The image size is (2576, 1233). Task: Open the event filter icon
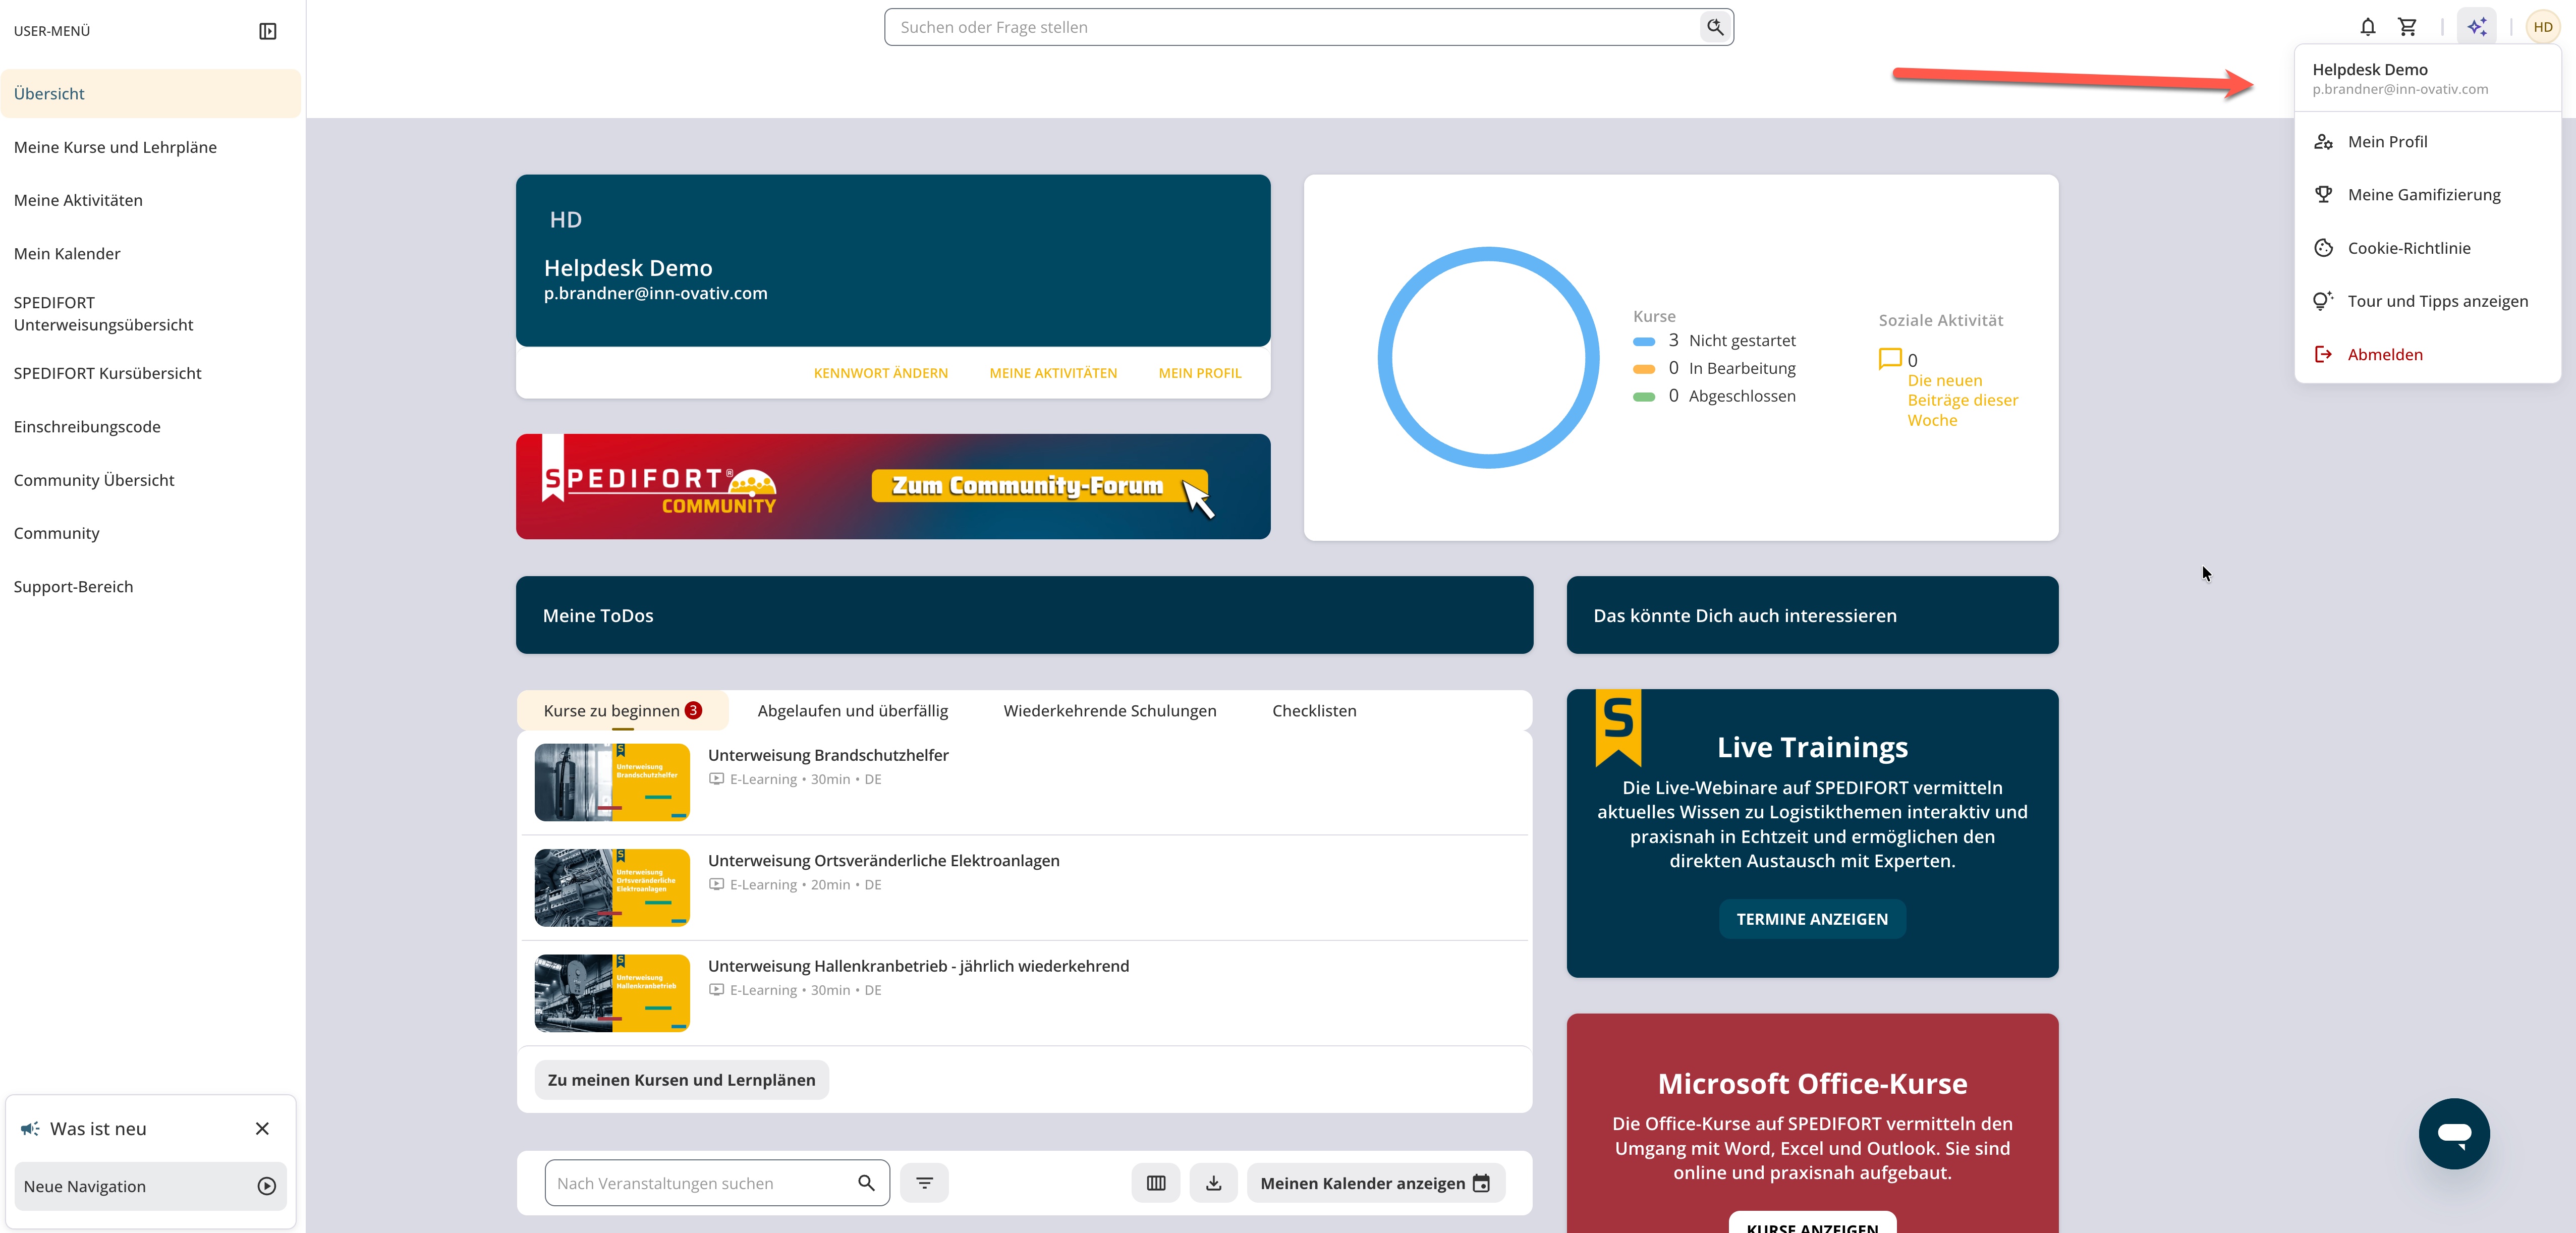924,1183
